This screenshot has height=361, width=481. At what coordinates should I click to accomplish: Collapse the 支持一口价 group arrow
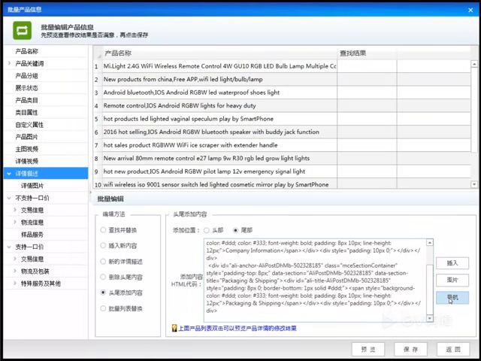[9, 247]
